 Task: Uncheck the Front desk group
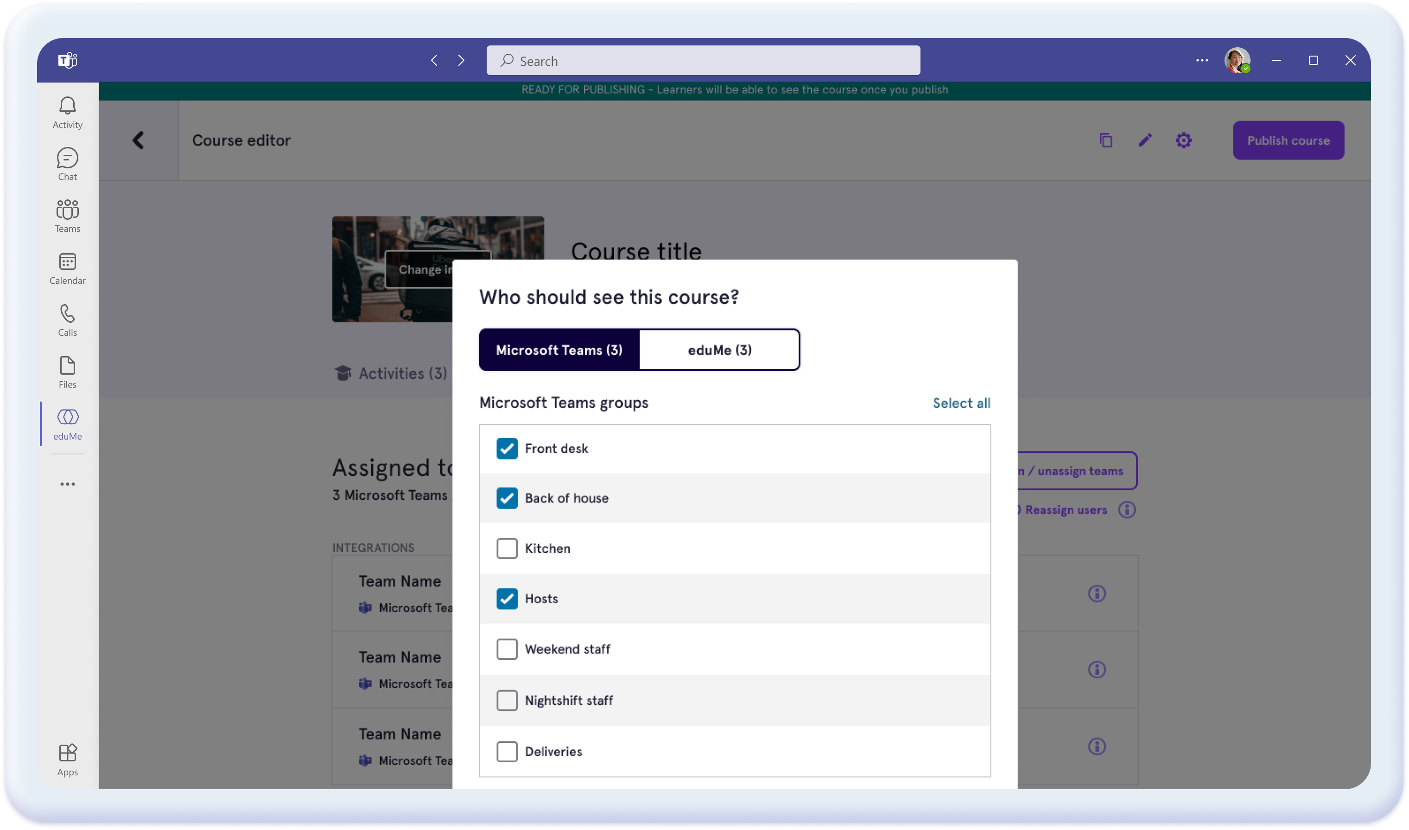(x=507, y=448)
